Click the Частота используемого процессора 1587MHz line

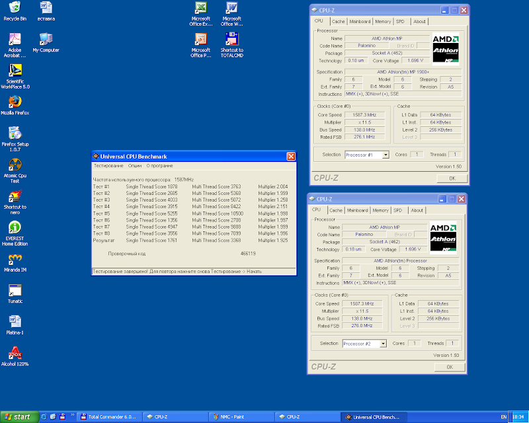point(143,180)
